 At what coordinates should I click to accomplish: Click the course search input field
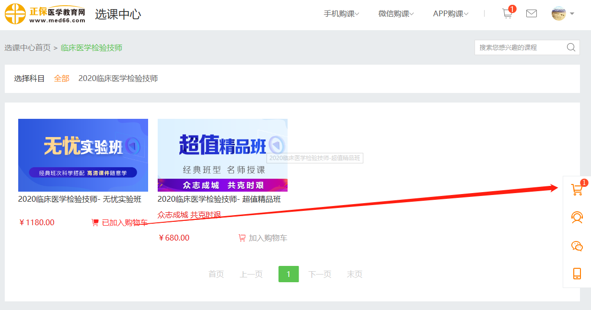[520, 47]
